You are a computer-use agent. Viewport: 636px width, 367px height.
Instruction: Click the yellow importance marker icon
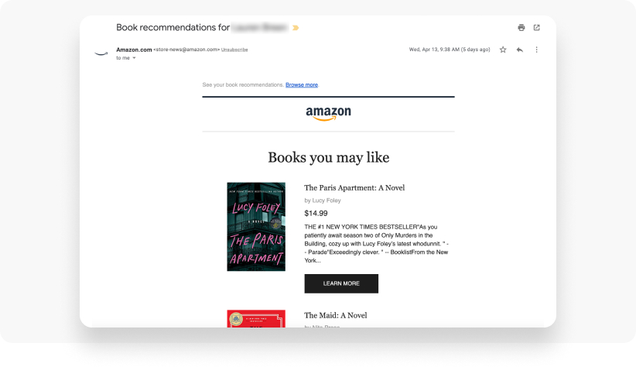[x=296, y=28]
